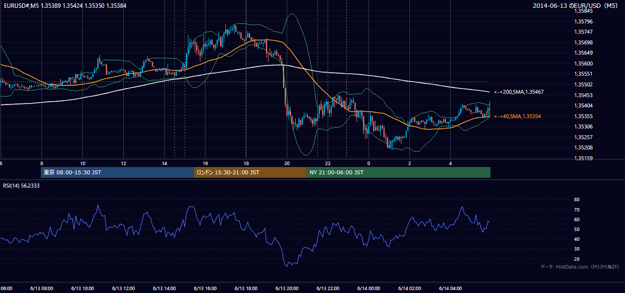The height and width of the screenshot is (293, 625).
Task: Click the 6/13 12:00 time axis label
Action: pos(123,288)
